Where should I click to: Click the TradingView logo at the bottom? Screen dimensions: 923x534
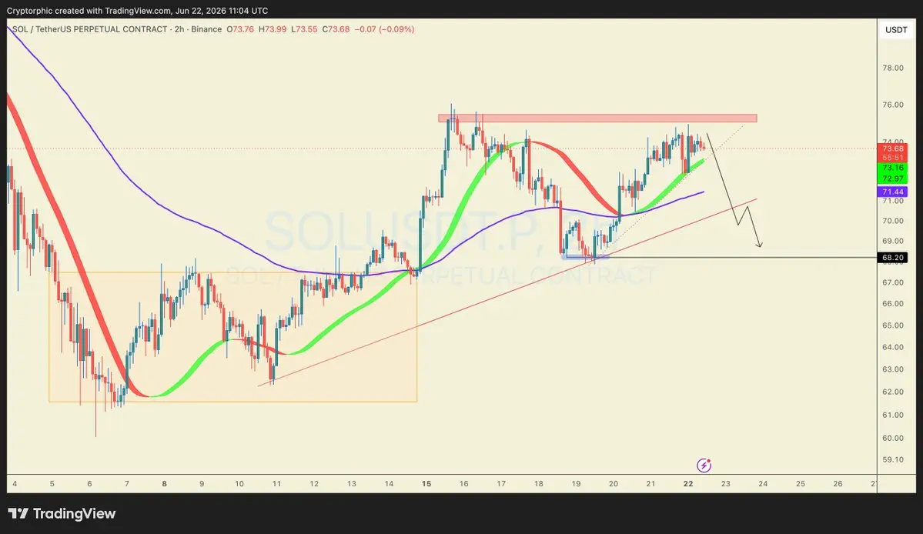coord(62,513)
